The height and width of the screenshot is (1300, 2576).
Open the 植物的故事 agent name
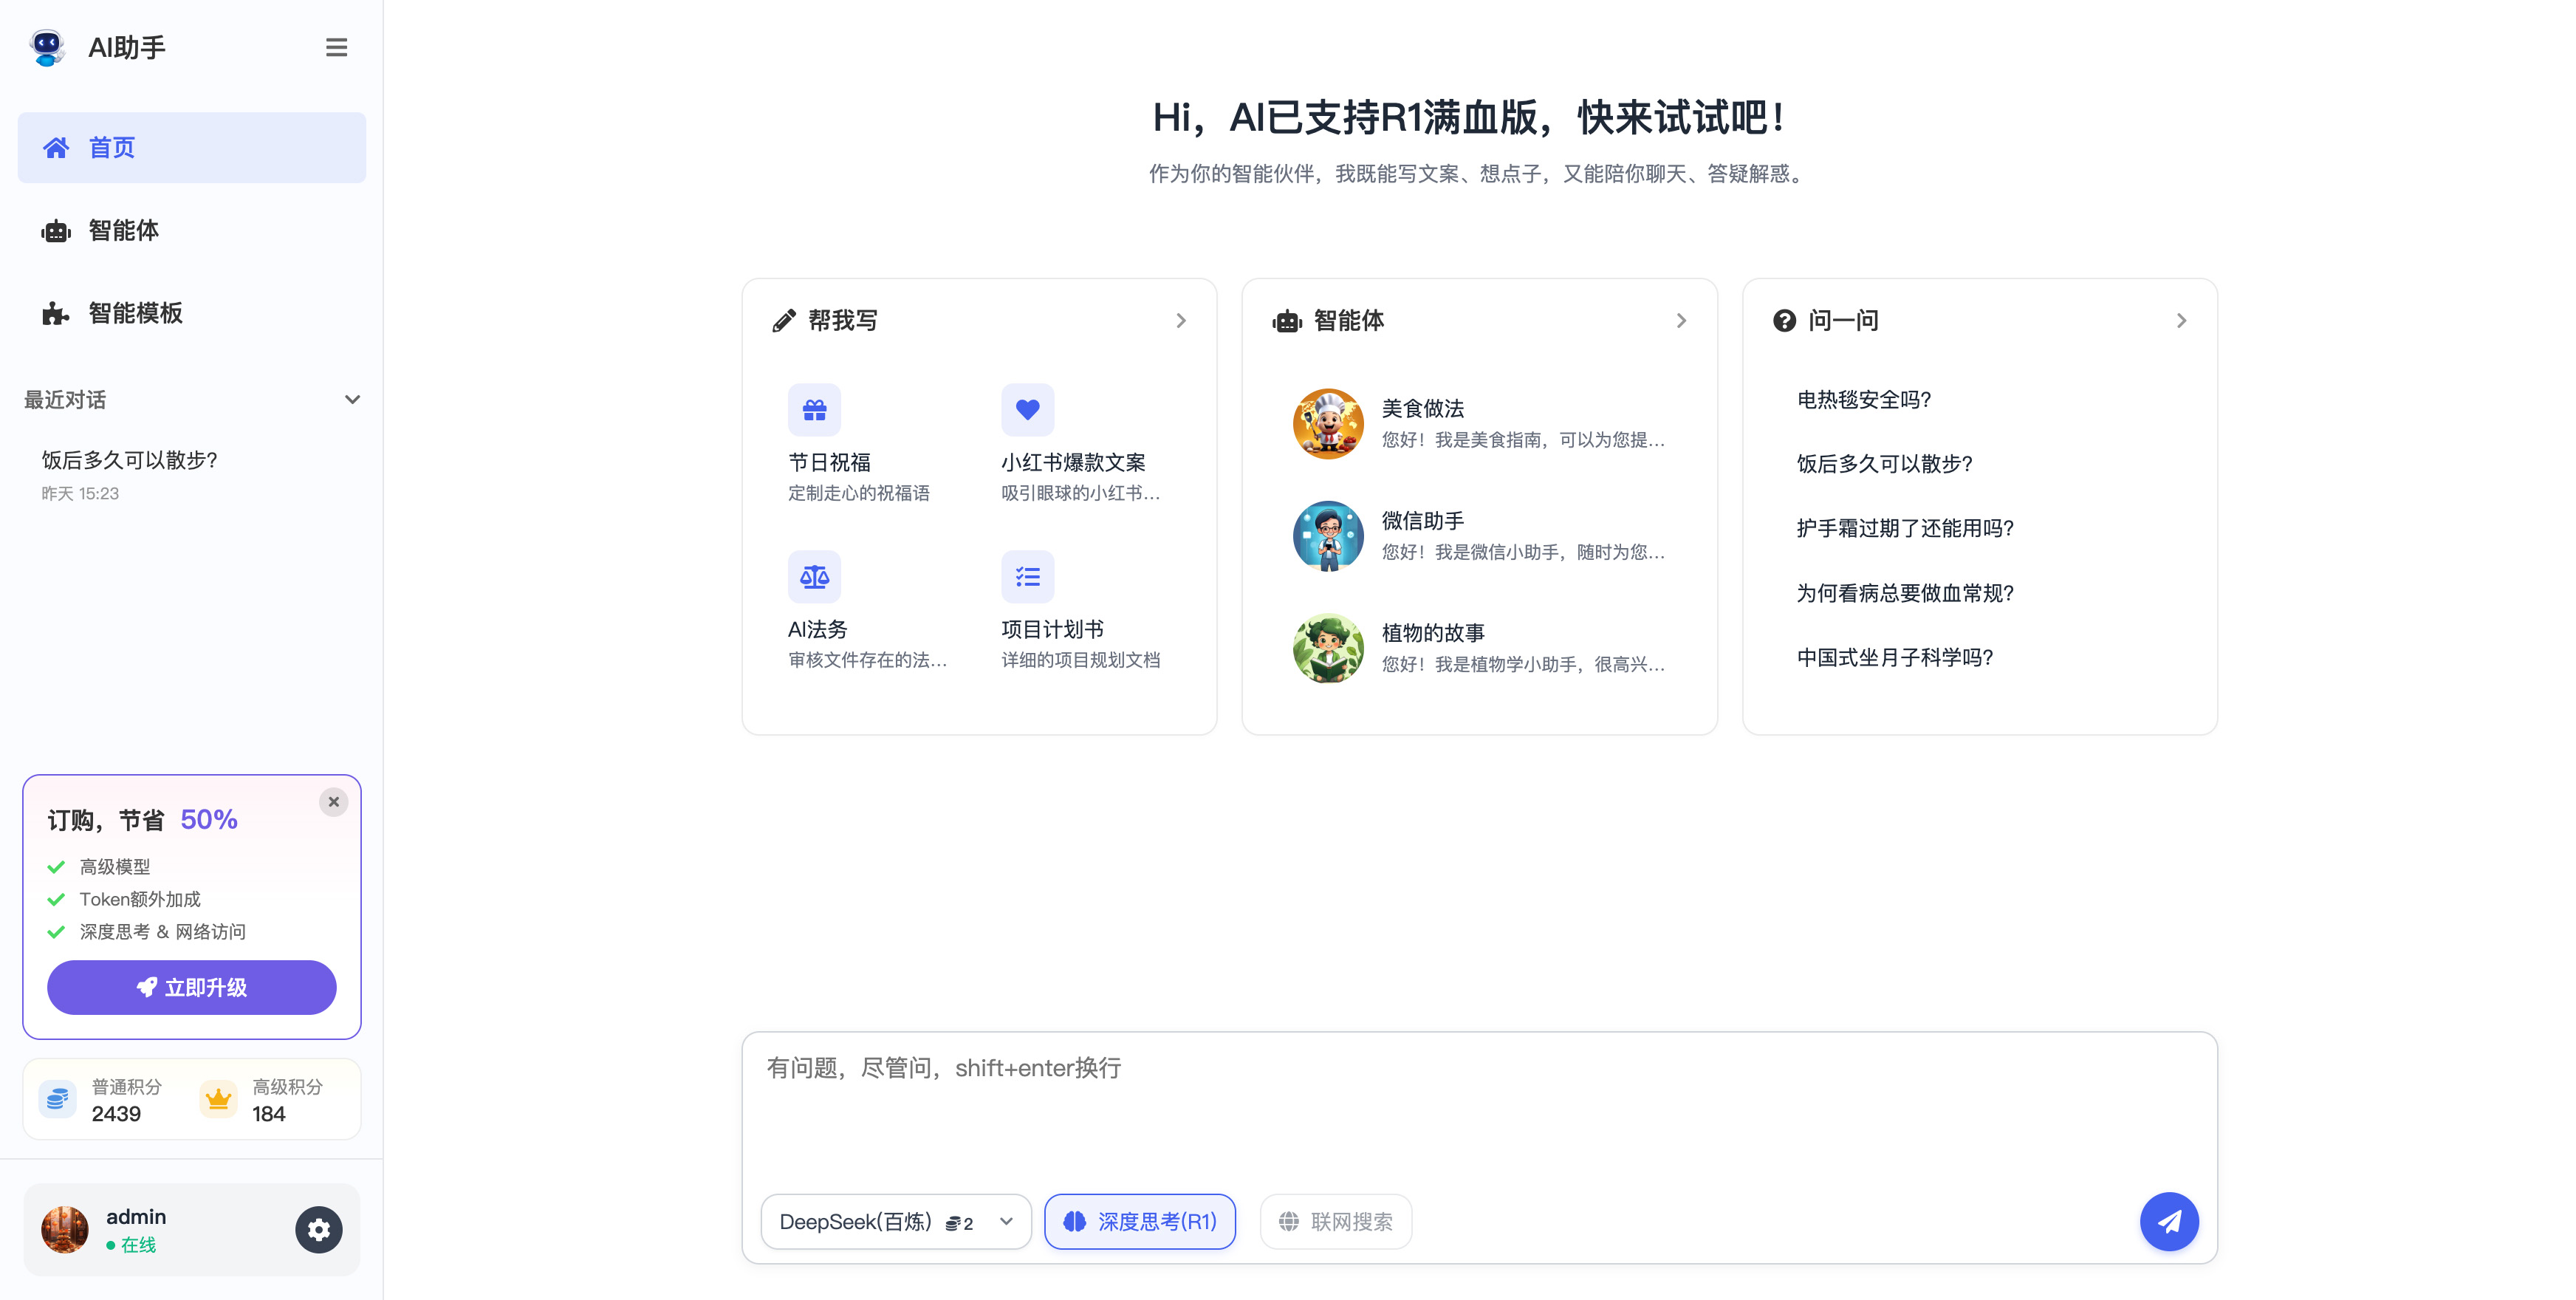coord(1433,632)
